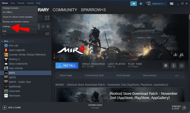Open the Games menu

pyautogui.click(x=30, y=3)
